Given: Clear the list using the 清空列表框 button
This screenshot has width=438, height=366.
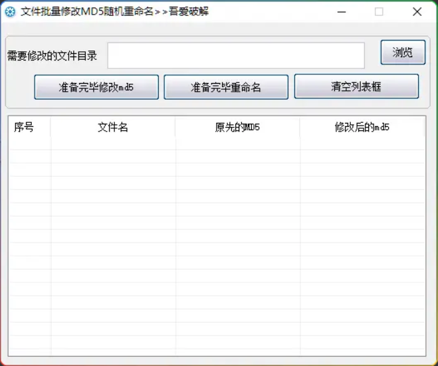Looking at the screenshot, I should pyautogui.click(x=356, y=86).
